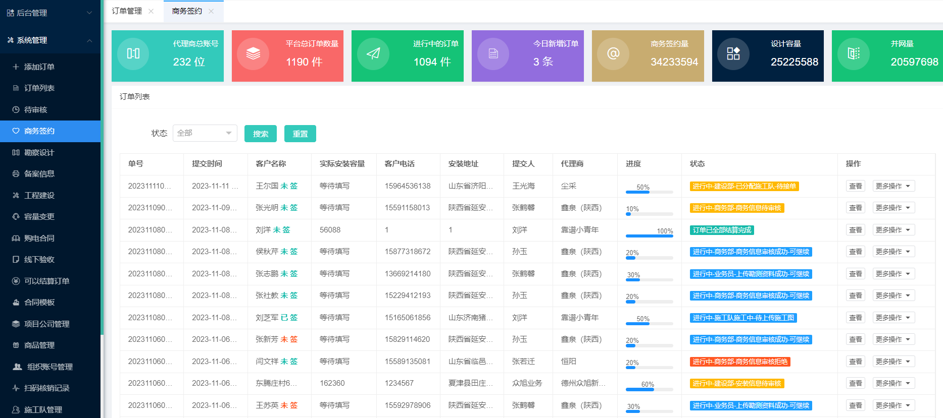Click the paper plane icon on 进行中的订单 card

coord(373,53)
